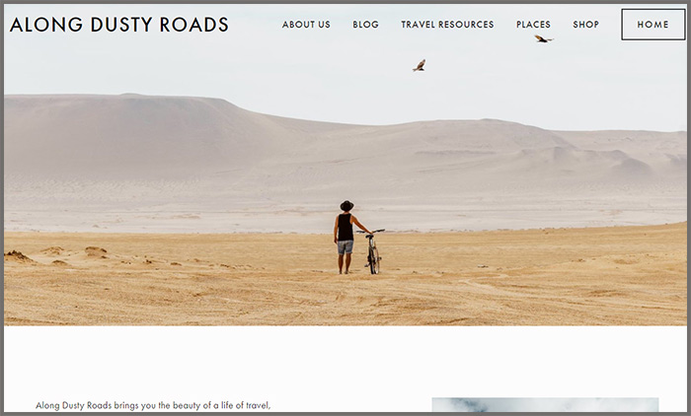Image resolution: width=691 pixels, height=416 pixels.
Task: Open the Travel Resources menu
Action: (x=447, y=25)
